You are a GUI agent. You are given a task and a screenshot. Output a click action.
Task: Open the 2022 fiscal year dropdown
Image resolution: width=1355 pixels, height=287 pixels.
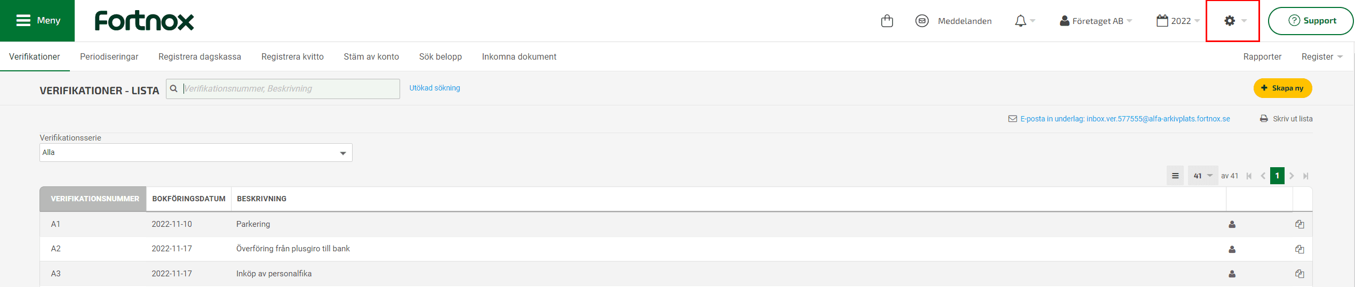[x=1178, y=21]
